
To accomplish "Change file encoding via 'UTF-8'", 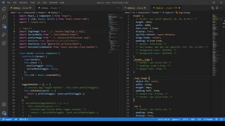I will coord(185,119).
